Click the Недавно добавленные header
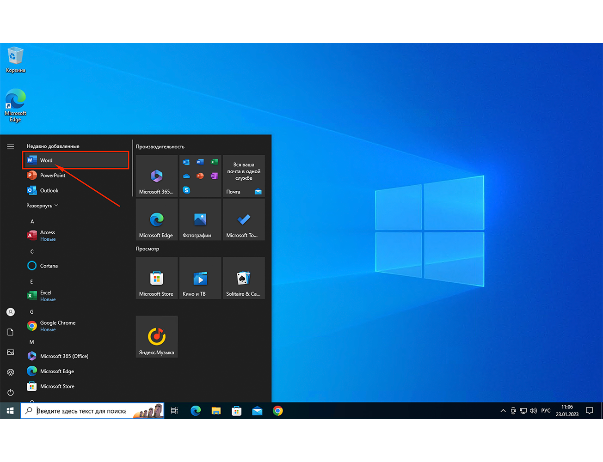Viewport: 603px width, 462px height. click(x=53, y=146)
